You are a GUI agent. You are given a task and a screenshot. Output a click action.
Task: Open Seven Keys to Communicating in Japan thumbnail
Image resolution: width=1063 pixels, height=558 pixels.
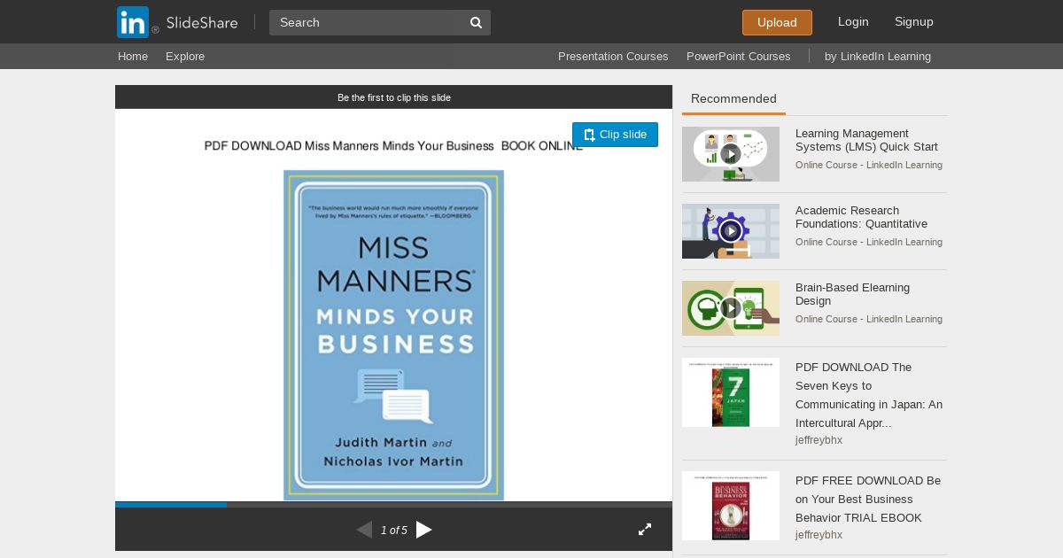tap(731, 392)
